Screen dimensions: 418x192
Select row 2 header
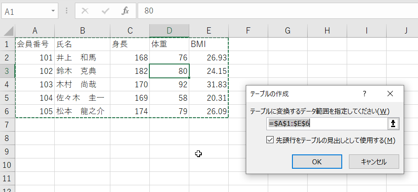pos(8,57)
